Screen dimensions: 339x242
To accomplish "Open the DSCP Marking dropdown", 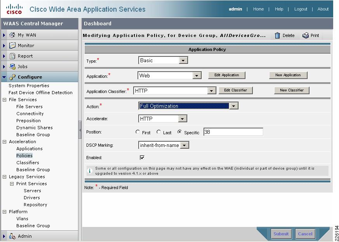I will [163, 145].
